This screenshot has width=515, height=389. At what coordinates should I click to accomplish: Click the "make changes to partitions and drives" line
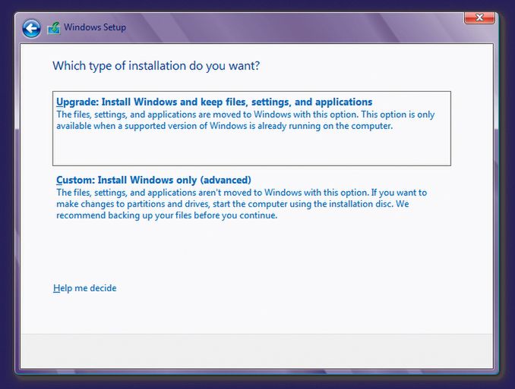coord(232,204)
